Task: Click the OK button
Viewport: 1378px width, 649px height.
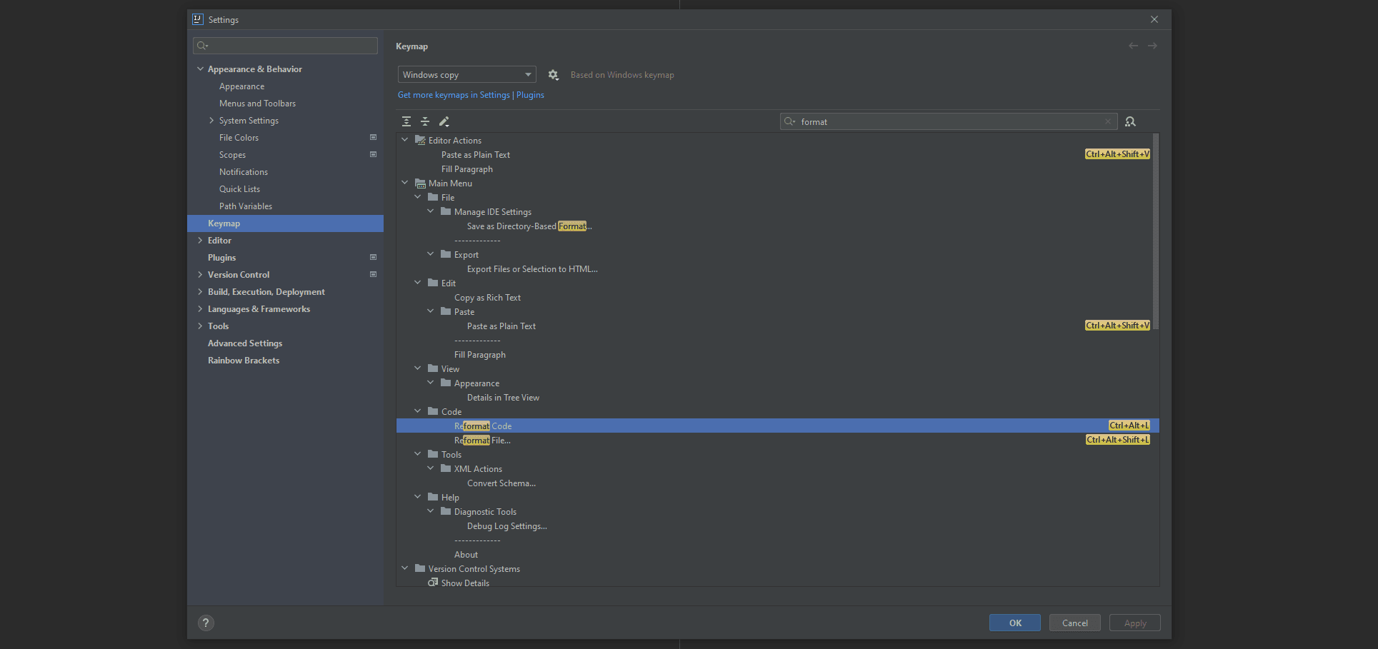Action: point(1014,623)
